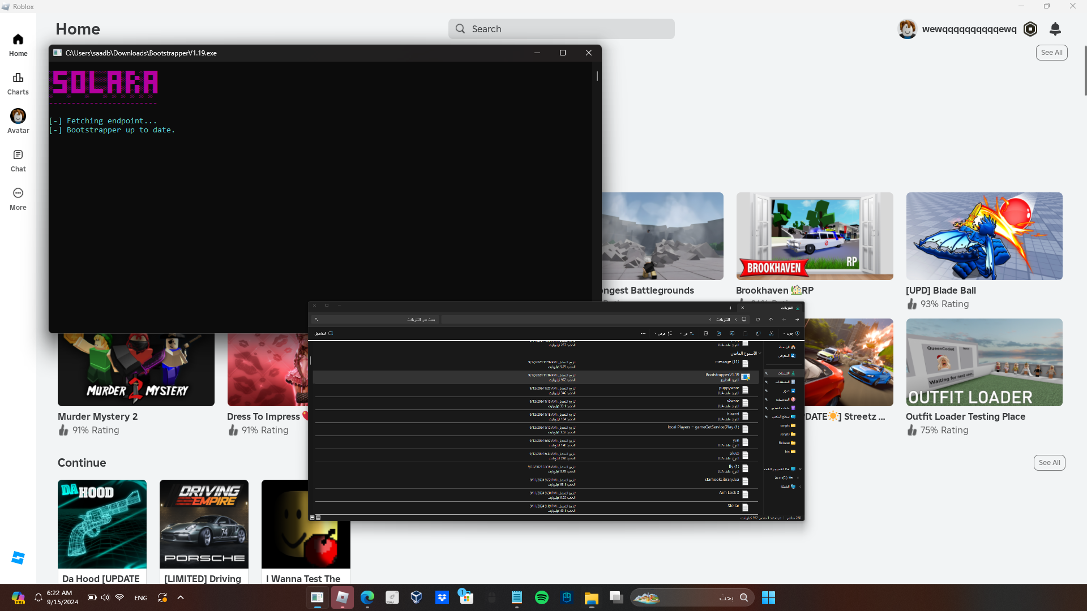Collapse the last week group header
This screenshot has height=611, width=1087.
[760, 353]
